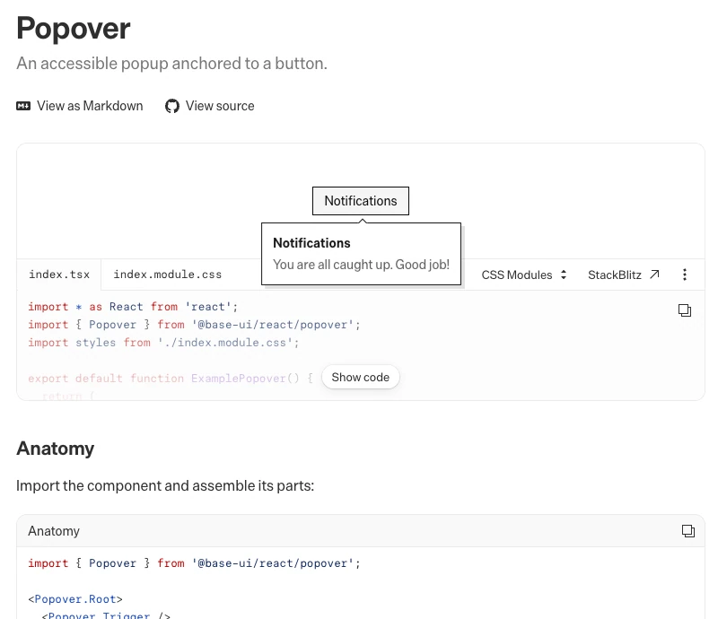Click the subtitle 'An accessible popup anchored to a button.'
Screen dimensions: 718x619
pos(172,64)
